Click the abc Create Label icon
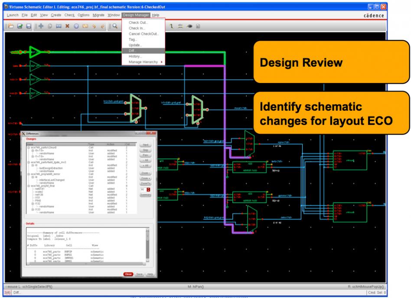411x298 pixels. tap(180, 26)
